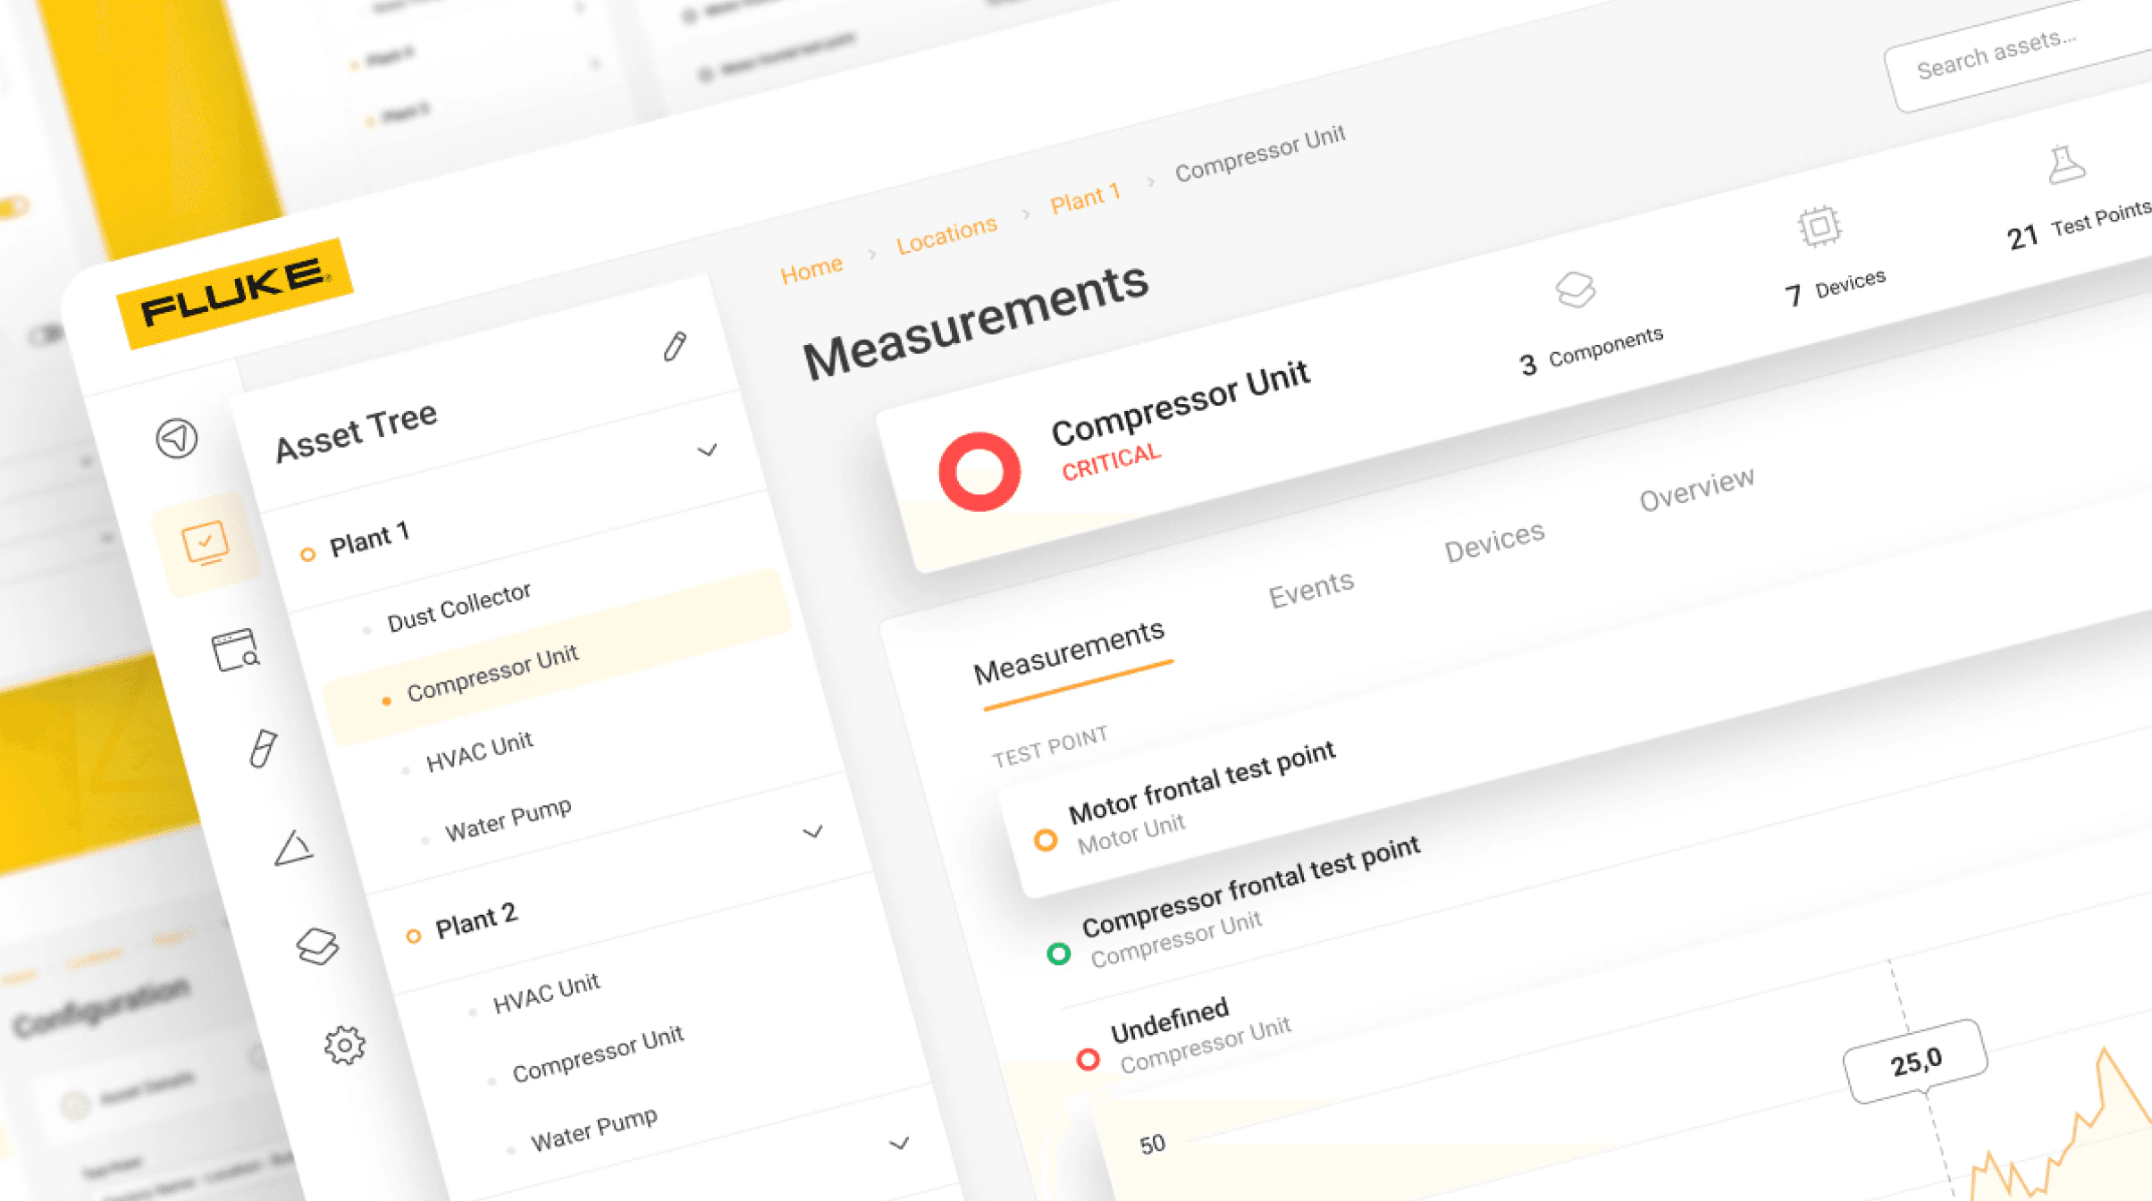Image resolution: width=2152 pixels, height=1201 pixels.
Task: Go to Home in the breadcrumb
Action: pyautogui.click(x=811, y=269)
